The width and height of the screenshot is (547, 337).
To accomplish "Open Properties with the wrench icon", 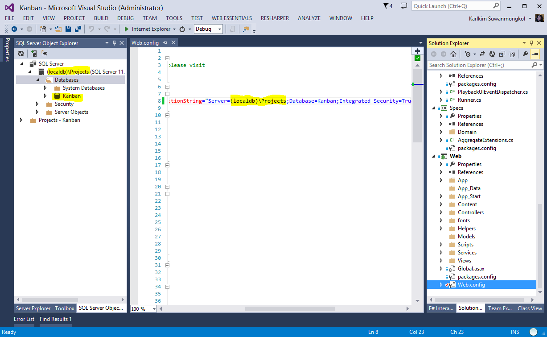I will [525, 54].
